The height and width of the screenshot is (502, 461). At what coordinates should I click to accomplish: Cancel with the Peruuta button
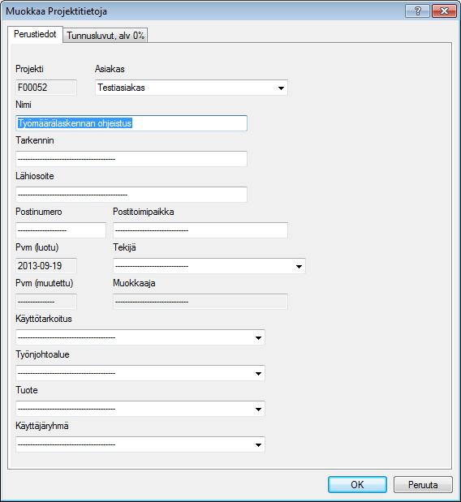(x=423, y=485)
